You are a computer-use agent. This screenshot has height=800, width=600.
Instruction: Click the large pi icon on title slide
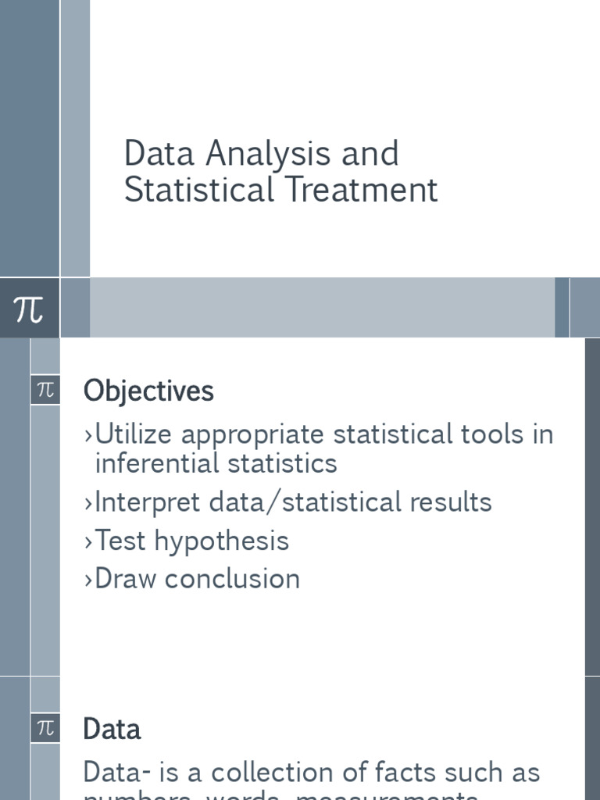pos(29,309)
